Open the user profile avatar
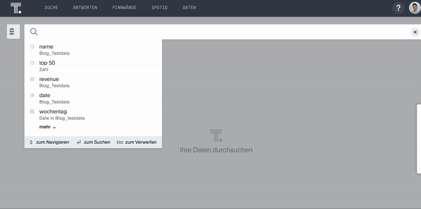The image size is (421, 209). tap(415, 8)
